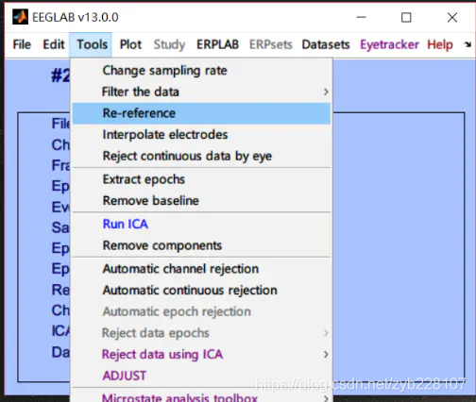Screen dimensions: 476x402
Task: Open the Datasets menu
Action: [x=326, y=44]
